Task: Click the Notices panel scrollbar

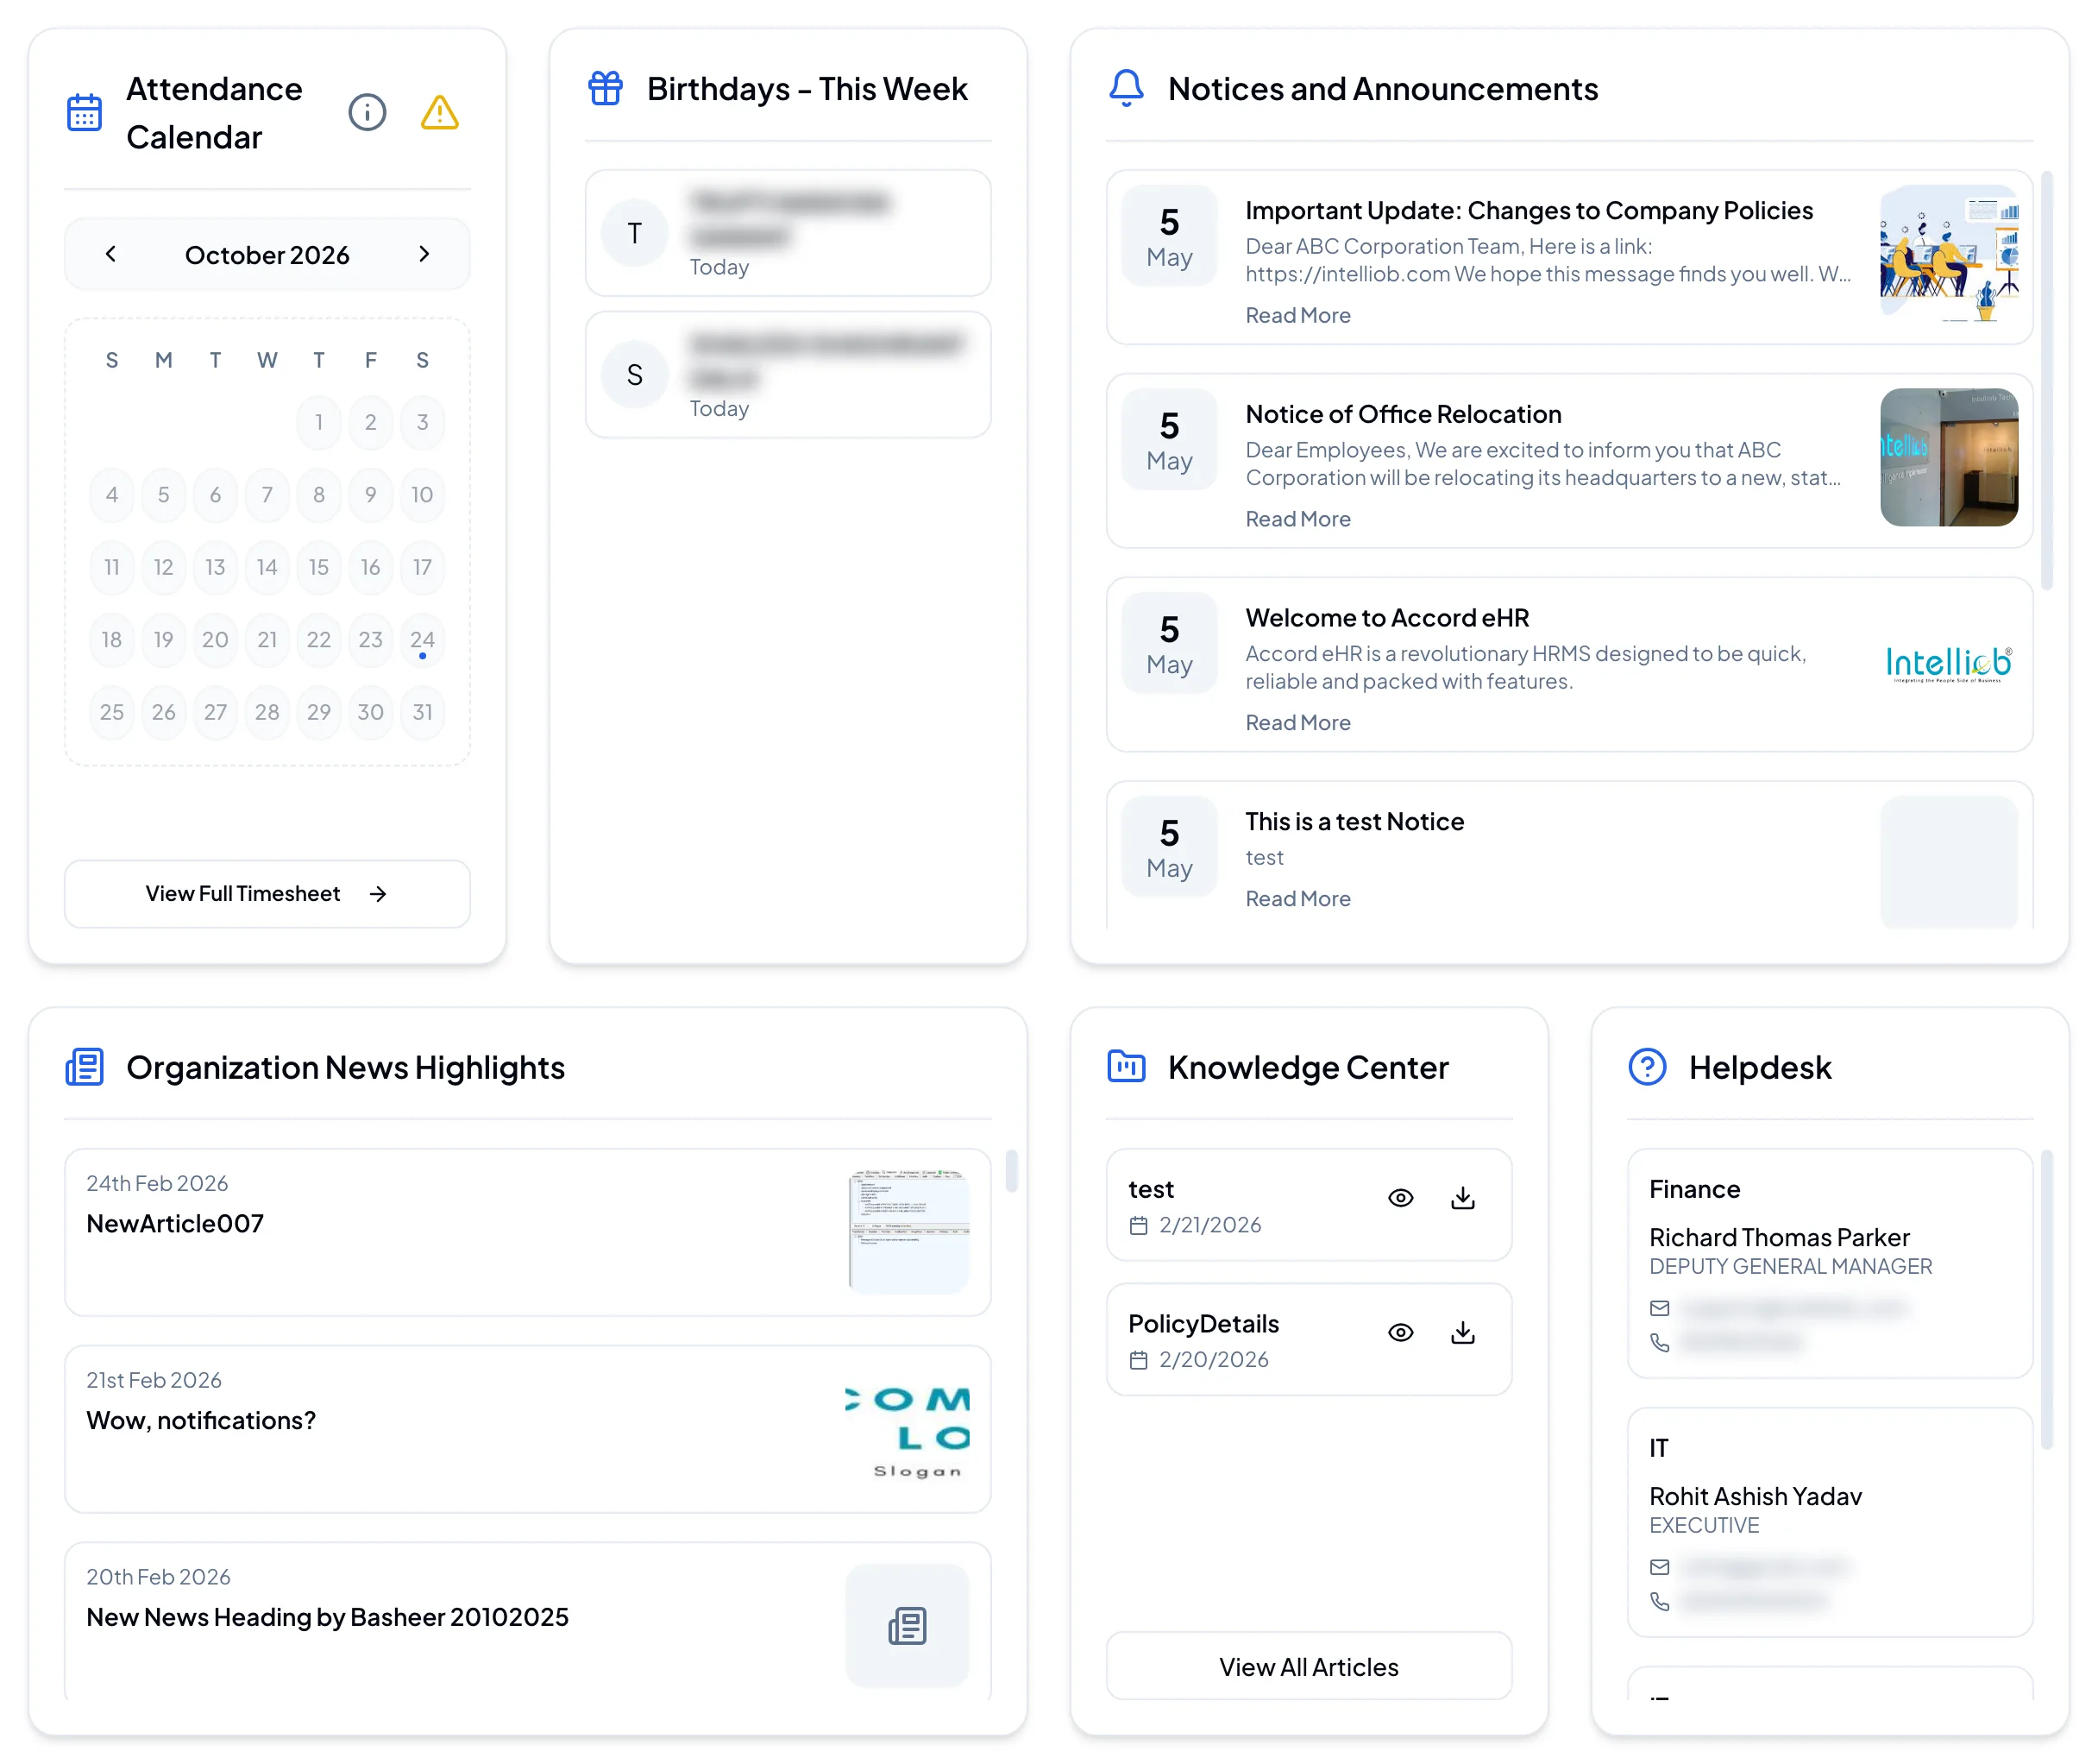Action: 2047,380
